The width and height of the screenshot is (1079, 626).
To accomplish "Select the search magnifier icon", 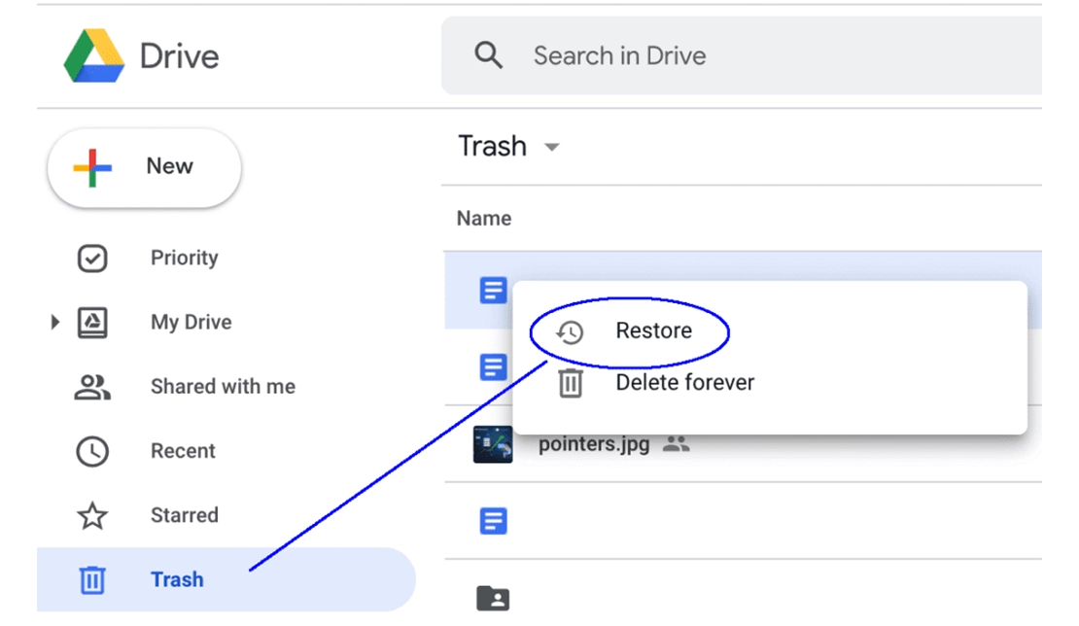I will click(489, 55).
